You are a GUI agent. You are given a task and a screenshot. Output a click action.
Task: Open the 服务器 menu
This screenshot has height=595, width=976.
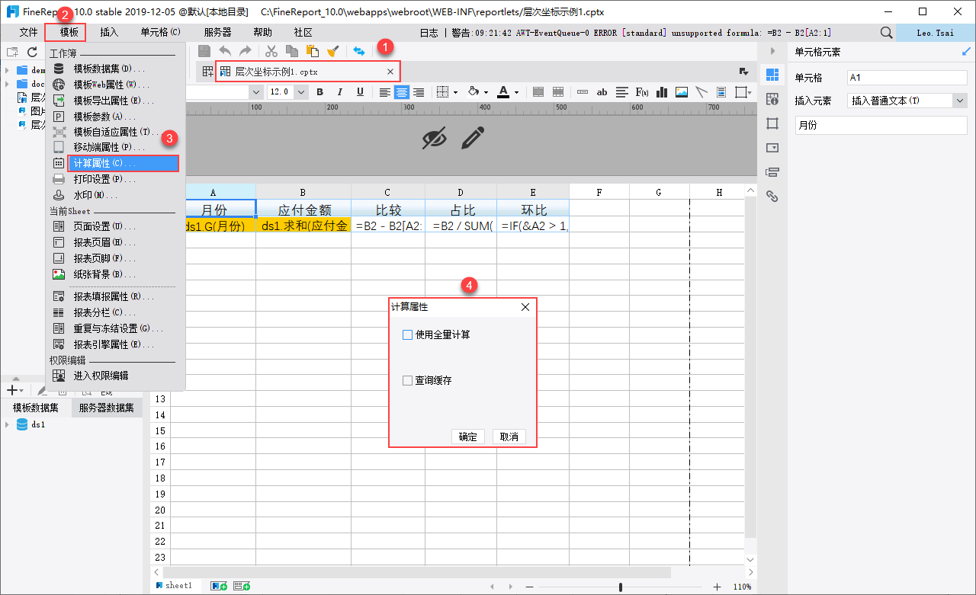click(x=217, y=33)
